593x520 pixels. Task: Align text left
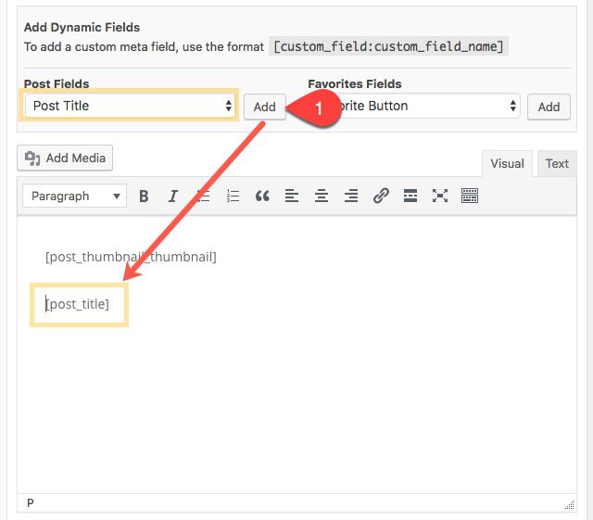click(x=292, y=197)
